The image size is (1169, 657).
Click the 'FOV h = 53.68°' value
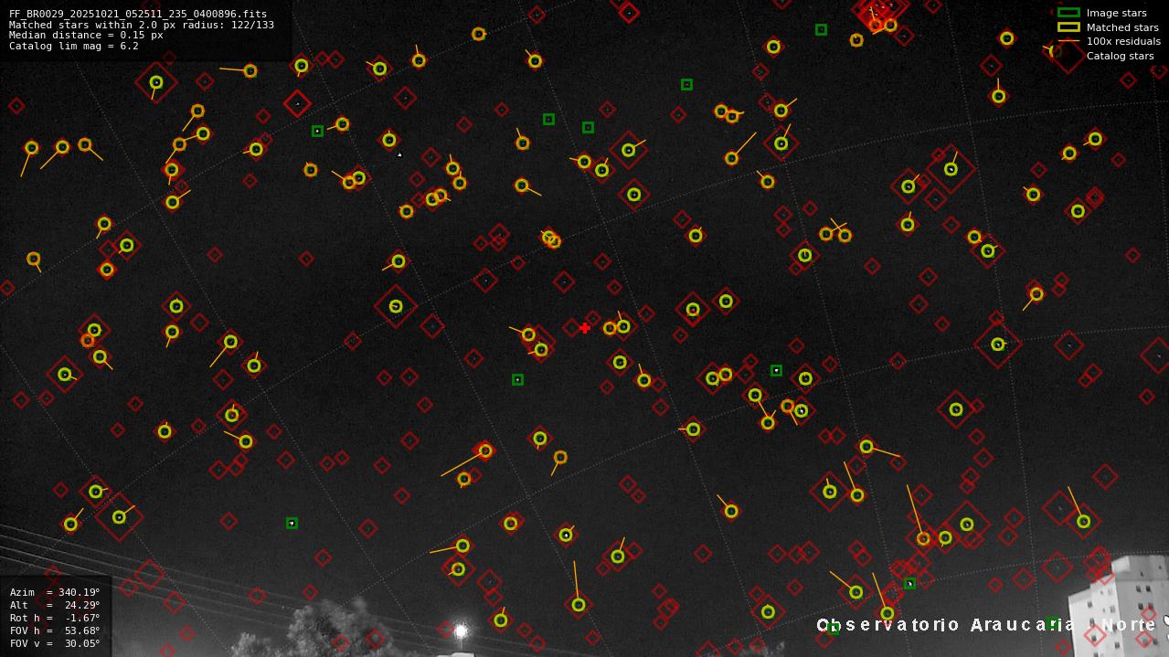click(x=55, y=631)
